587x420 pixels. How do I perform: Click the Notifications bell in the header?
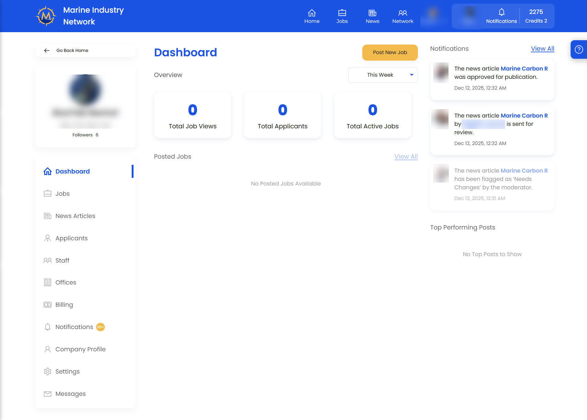(x=501, y=12)
